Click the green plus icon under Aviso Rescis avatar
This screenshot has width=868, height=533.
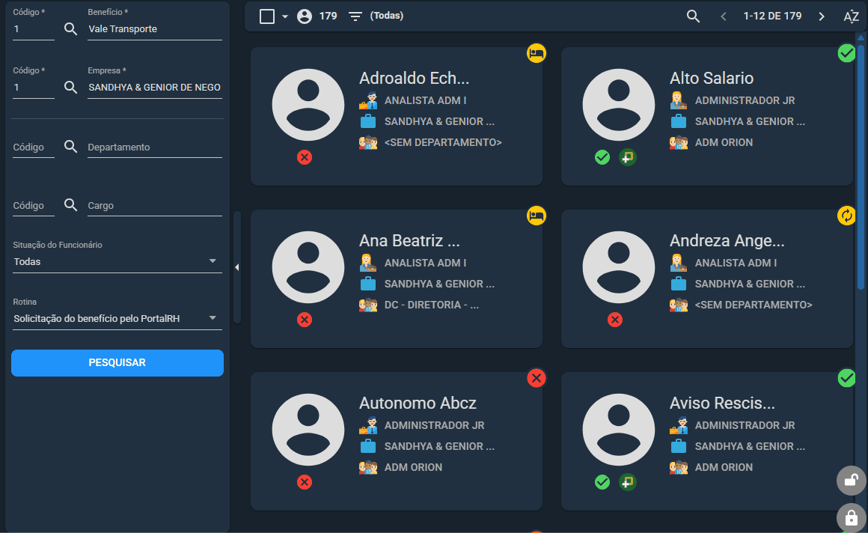pyautogui.click(x=627, y=482)
